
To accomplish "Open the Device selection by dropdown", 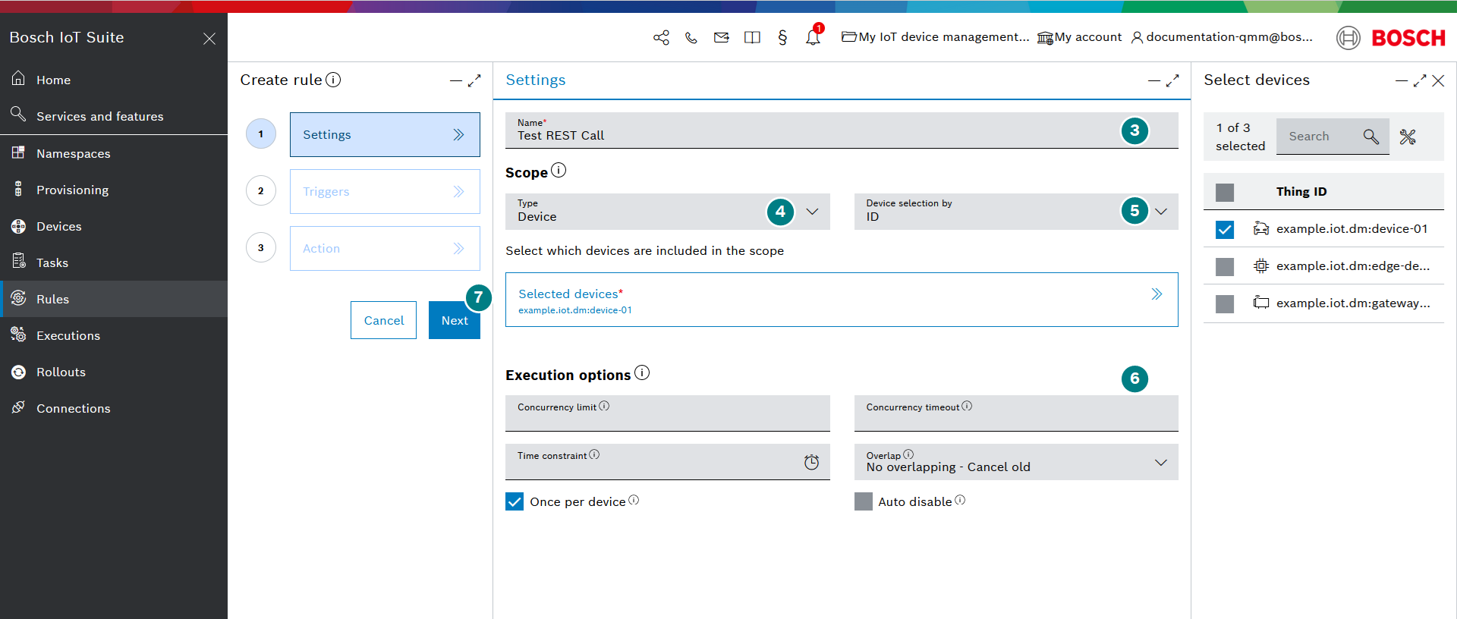I will pyautogui.click(x=1016, y=212).
